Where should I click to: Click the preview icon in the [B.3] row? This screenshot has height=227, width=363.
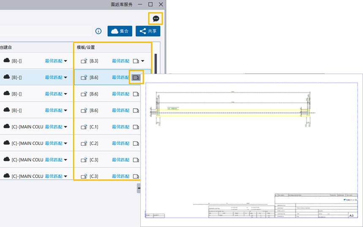(x=136, y=61)
